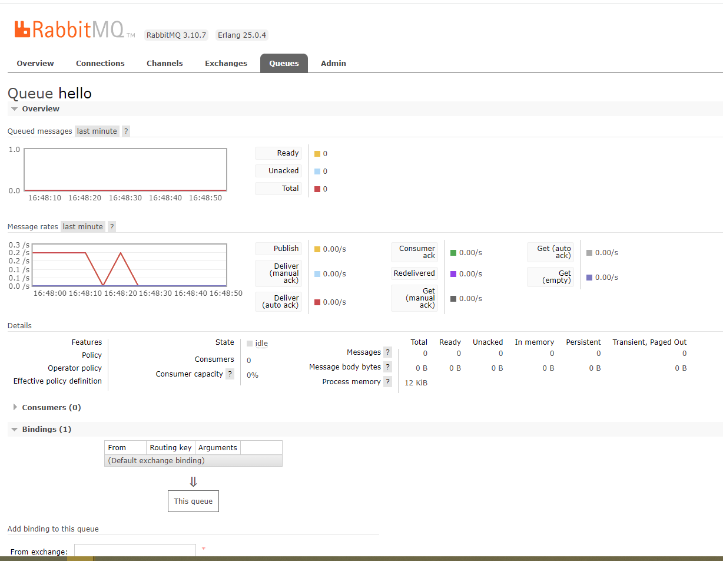Click the Transient, Paged Out column header
The width and height of the screenshot is (723, 561).
coord(649,342)
